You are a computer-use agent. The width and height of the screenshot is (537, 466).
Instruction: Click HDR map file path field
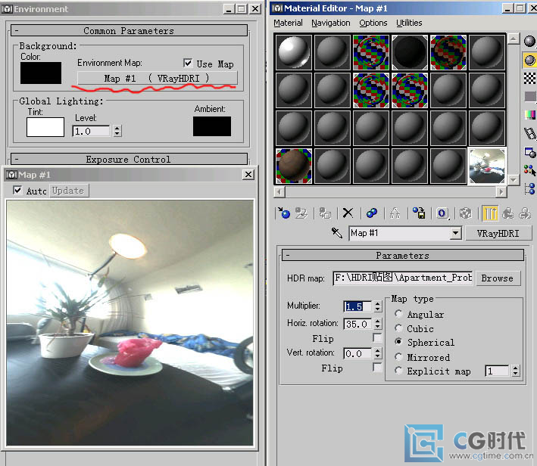(403, 278)
